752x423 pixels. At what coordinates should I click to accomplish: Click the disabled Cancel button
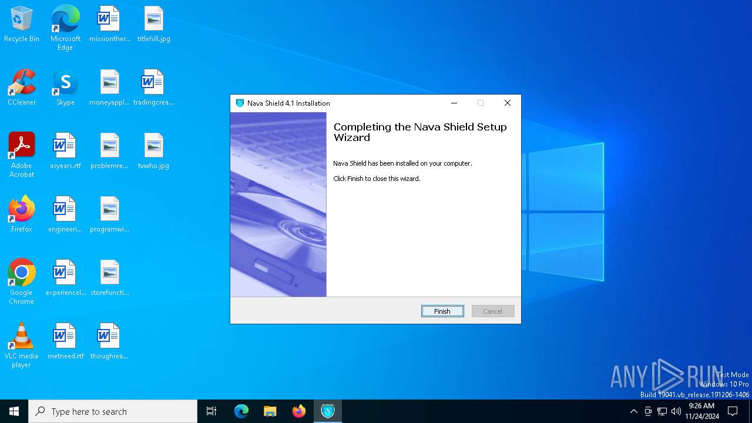click(493, 311)
